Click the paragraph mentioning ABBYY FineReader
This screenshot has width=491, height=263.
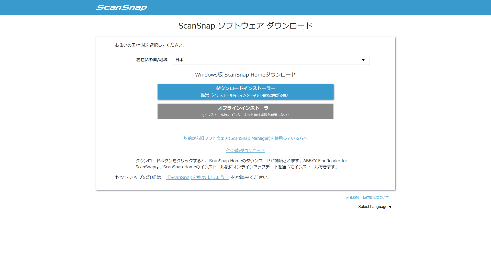pyautogui.click(x=241, y=164)
